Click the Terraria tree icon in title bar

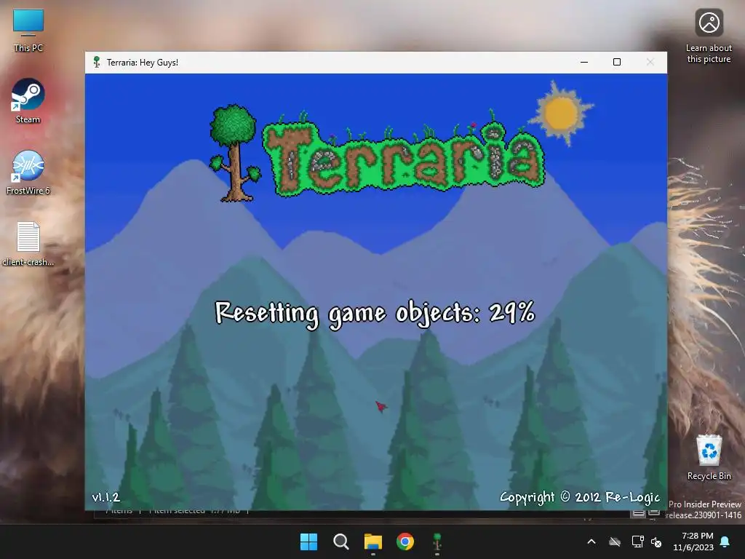tap(97, 62)
